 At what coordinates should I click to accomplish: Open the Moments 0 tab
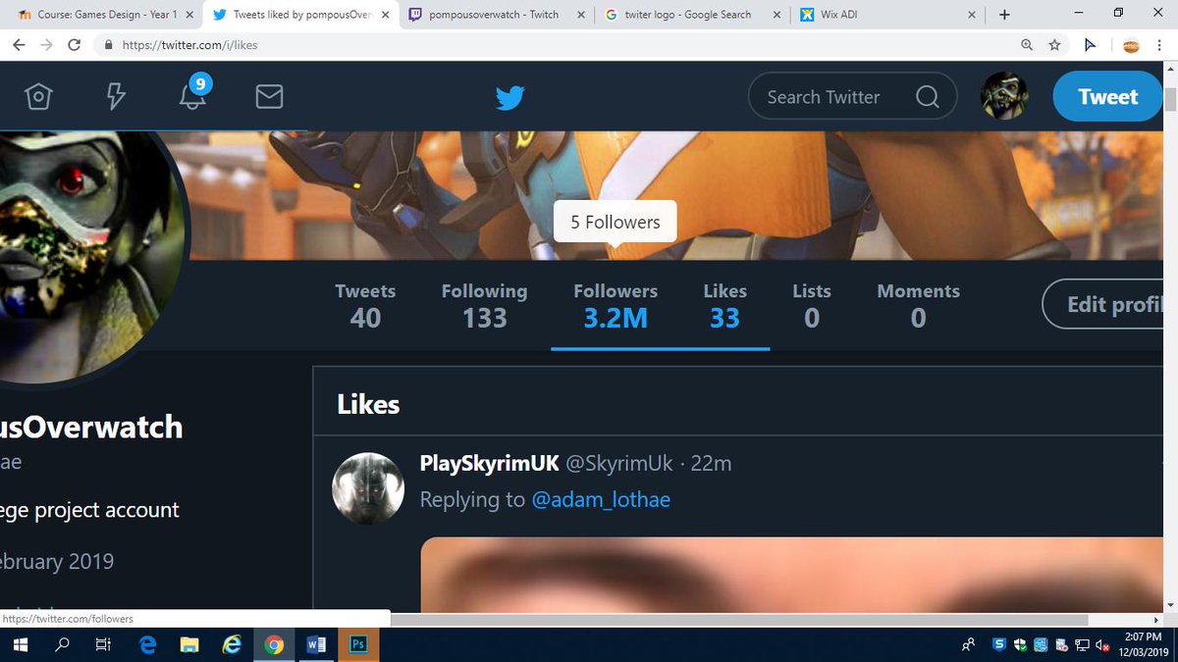click(918, 305)
